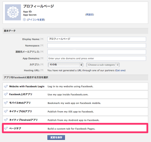Expand the ネイティブiOSアプリ row
This screenshot has width=151, height=142.
point(75,111)
